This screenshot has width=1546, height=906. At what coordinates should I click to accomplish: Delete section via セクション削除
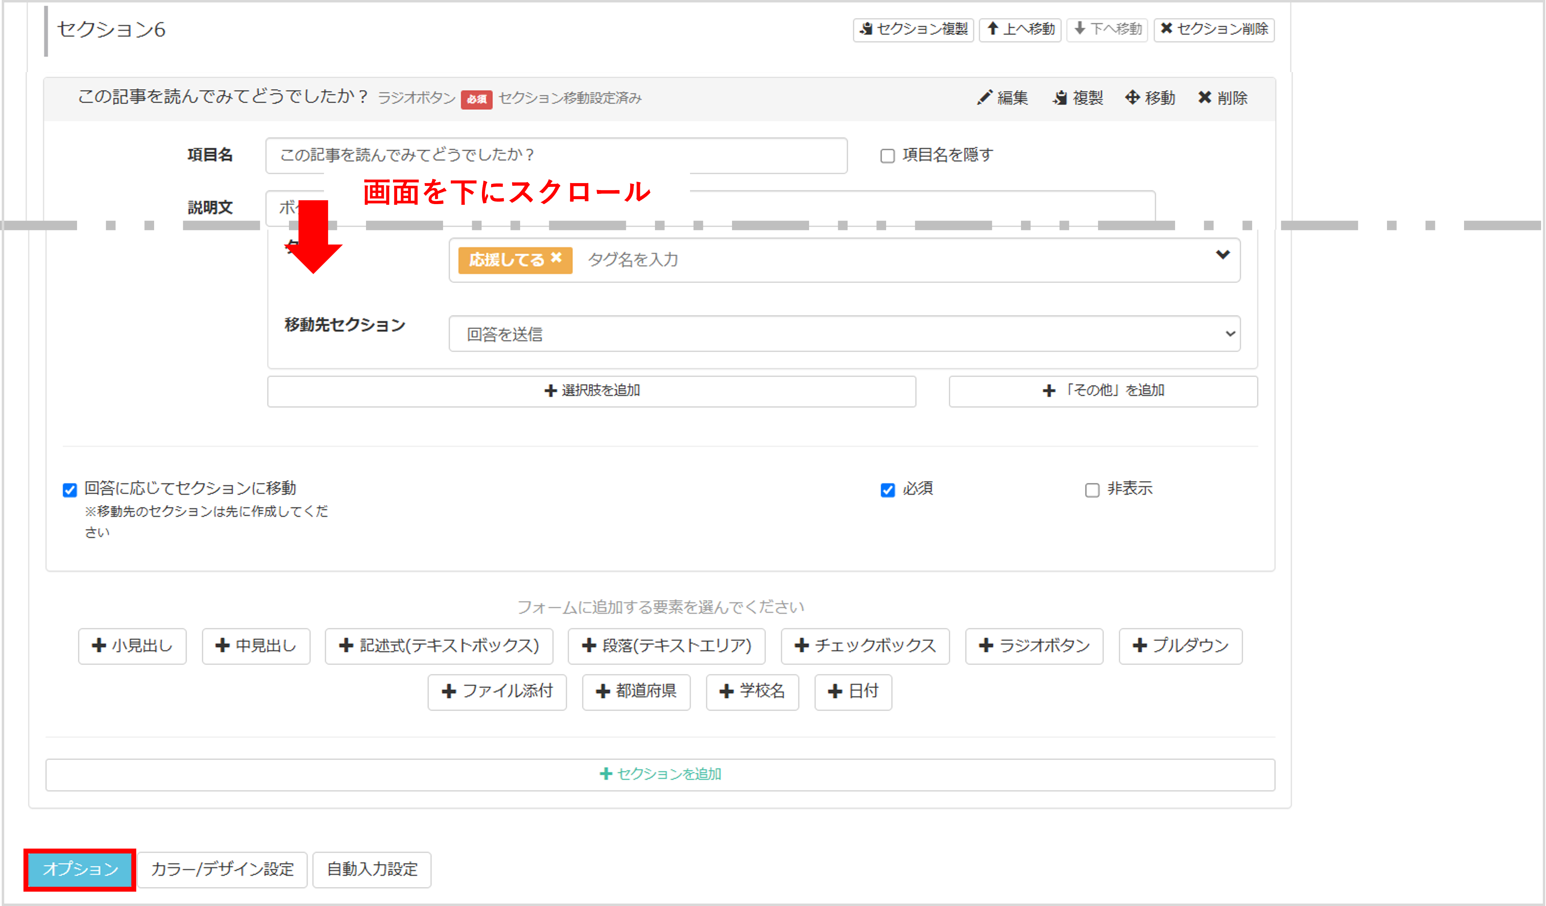(x=1214, y=29)
